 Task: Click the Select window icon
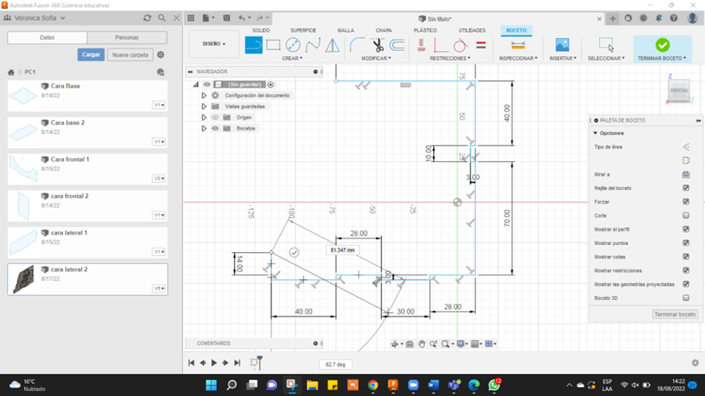point(606,45)
